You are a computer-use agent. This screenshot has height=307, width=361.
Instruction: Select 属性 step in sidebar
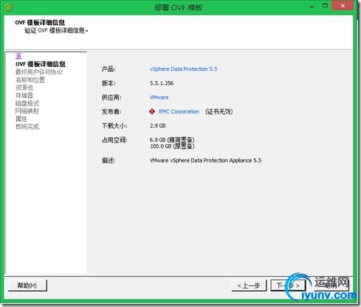pyautogui.click(x=21, y=119)
